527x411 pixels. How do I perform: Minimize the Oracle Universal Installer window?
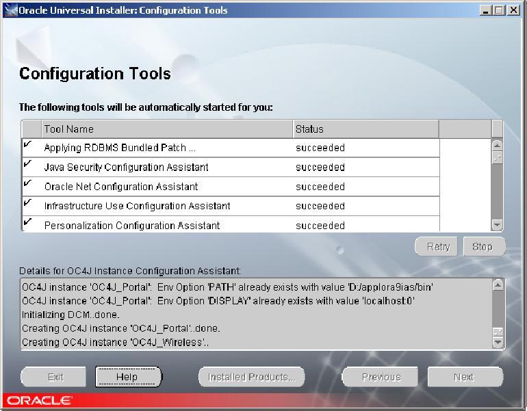tap(485, 10)
